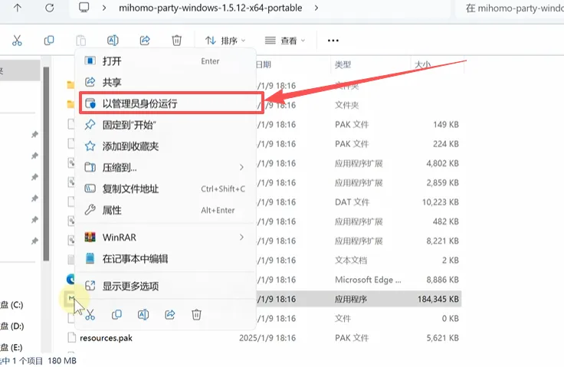The width and height of the screenshot is (564, 367).
Task: Click the Microsoft Edge file type cell
Action: (368, 280)
